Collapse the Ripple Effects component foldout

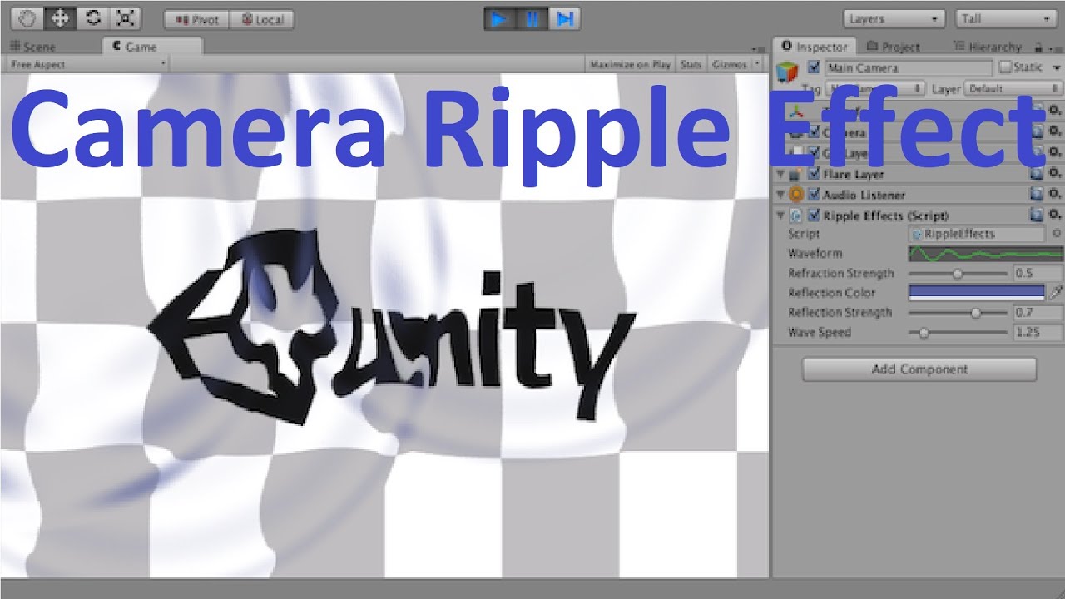tap(781, 215)
